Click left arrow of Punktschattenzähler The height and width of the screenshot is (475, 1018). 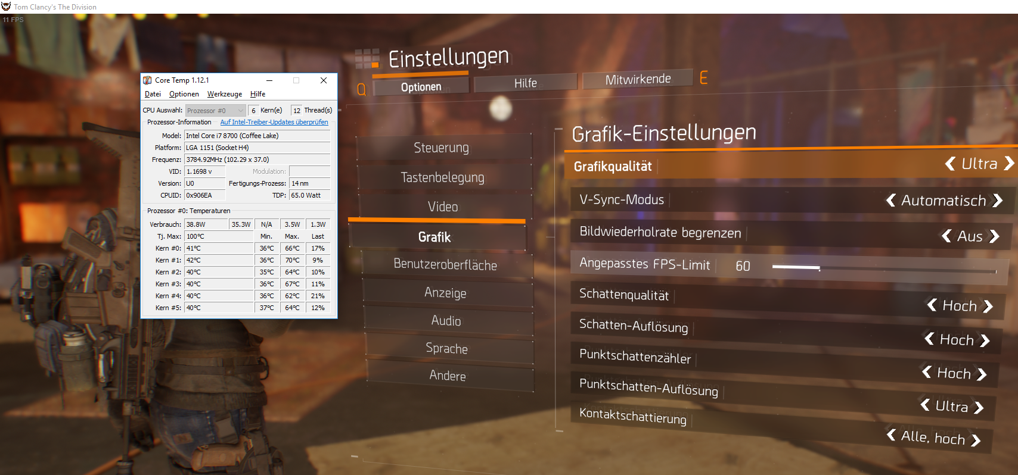[x=926, y=372]
